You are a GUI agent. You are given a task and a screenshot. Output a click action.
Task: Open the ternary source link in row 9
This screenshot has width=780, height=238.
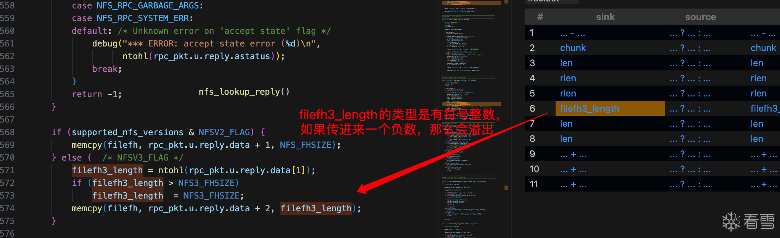coord(690,154)
